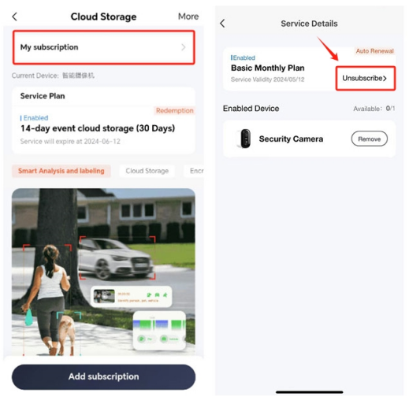Image resolution: width=409 pixels, height=400 pixels.
Task: Click Unsubscribe on Basic Monthly Plan
Action: (x=366, y=78)
